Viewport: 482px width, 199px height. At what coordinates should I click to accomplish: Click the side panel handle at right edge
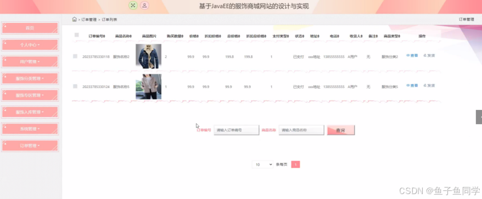pyautogui.click(x=479, y=117)
